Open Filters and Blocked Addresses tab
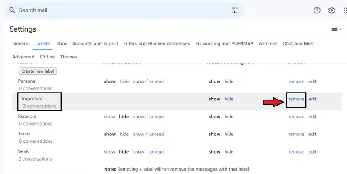Viewport: 347px width, 174px height. click(157, 44)
